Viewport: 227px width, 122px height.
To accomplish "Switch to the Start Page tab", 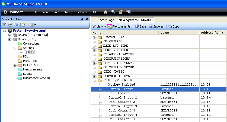I will pos(107,20).
